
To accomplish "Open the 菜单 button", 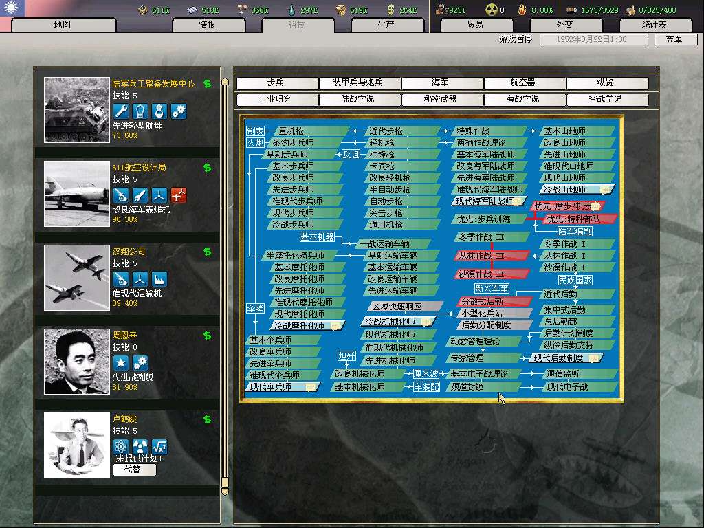I will point(674,40).
